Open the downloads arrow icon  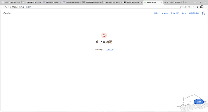pyautogui.click(x=197, y=7)
